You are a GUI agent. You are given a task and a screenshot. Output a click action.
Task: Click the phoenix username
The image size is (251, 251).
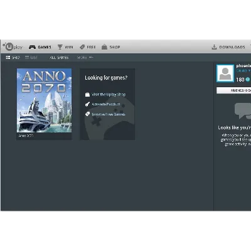(243, 66)
